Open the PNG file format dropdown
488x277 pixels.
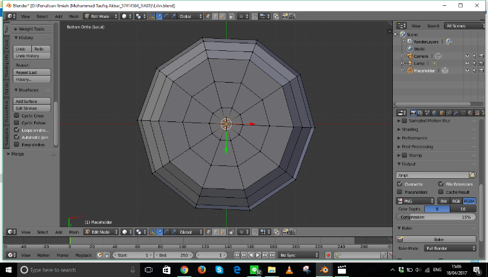pos(415,201)
